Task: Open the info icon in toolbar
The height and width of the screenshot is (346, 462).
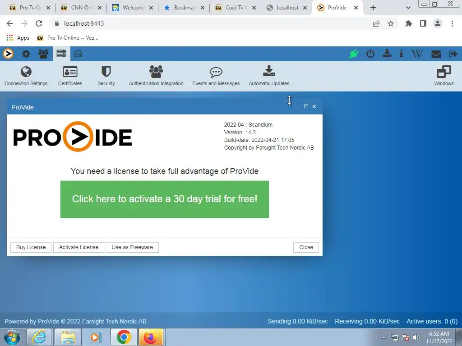Action: point(401,54)
